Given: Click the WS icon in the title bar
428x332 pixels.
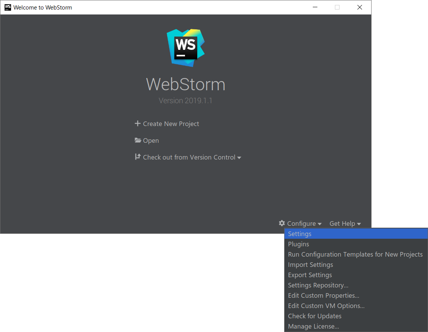Looking at the screenshot, I should 8,7.
